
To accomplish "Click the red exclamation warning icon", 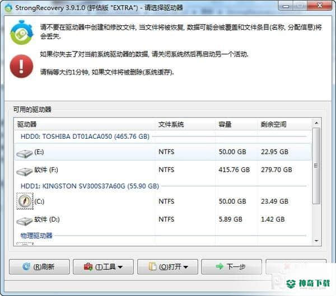I will click(21, 66).
